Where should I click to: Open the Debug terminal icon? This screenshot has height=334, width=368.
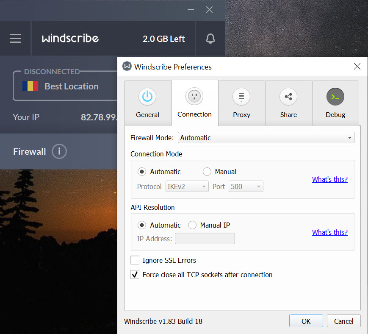[x=335, y=97]
